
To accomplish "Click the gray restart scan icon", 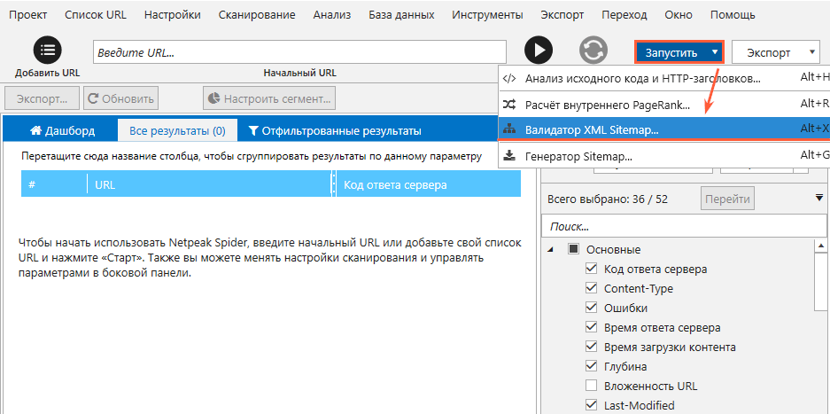I will tap(593, 51).
